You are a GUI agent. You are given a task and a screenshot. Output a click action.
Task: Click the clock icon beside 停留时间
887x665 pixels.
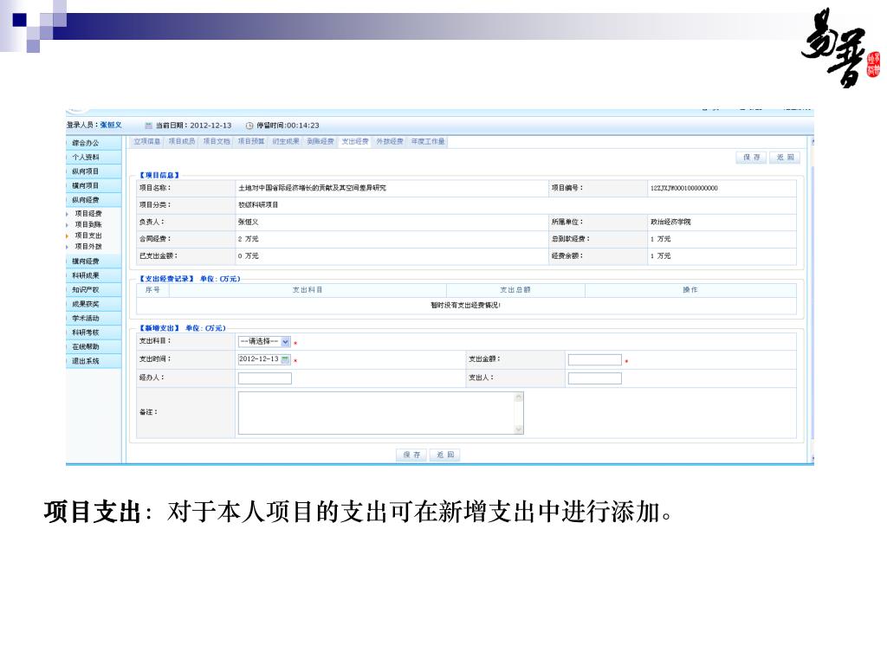point(249,126)
